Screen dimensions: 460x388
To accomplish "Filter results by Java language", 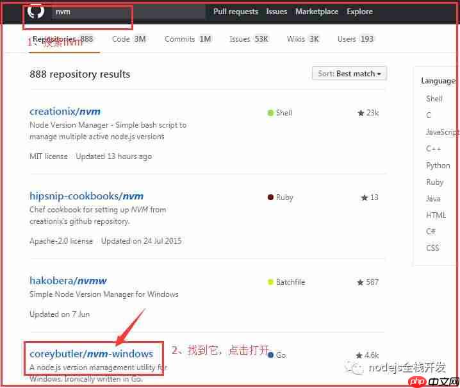I will 433,199.
